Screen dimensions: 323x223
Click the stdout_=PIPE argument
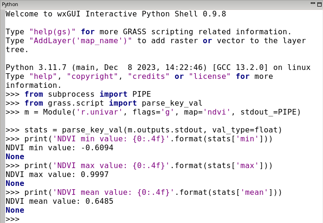point(268,112)
